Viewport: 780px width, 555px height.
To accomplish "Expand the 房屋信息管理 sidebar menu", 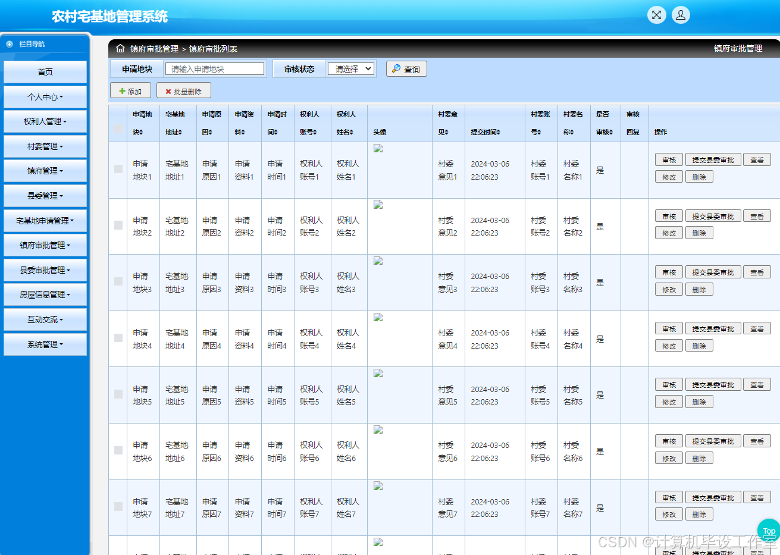I will point(45,294).
